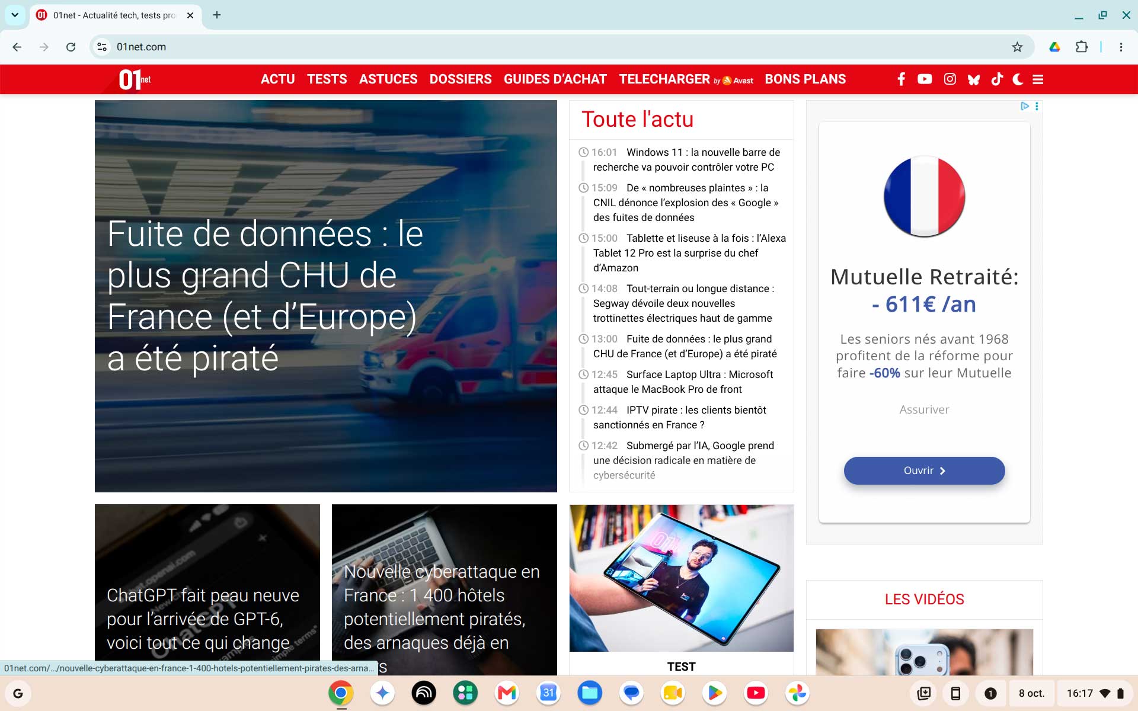This screenshot has width=1138, height=711.
Task: Open the DOSSIERS menu item
Action: [x=461, y=79]
